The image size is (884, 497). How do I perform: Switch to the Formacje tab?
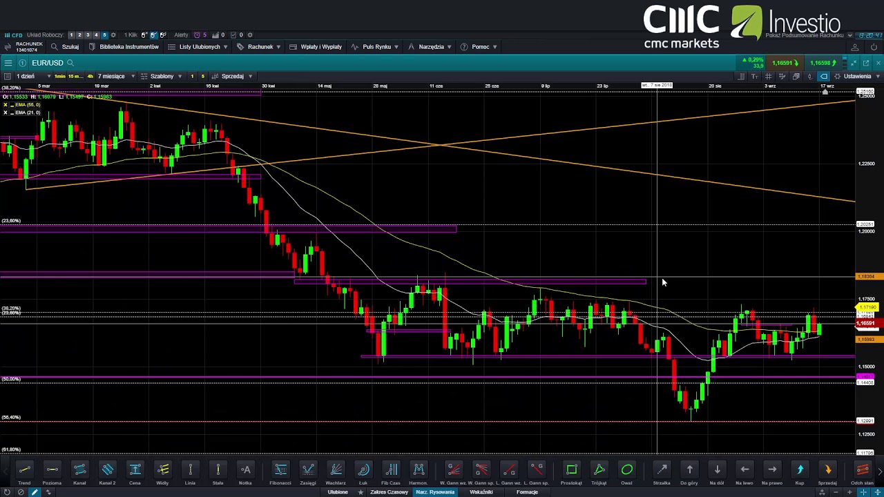[x=527, y=492]
